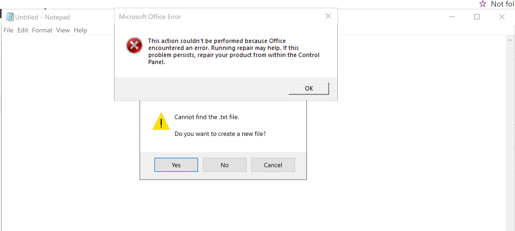Open the Format menu
The width and height of the screenshot is (515, 231).
click(x=42, y=30)
